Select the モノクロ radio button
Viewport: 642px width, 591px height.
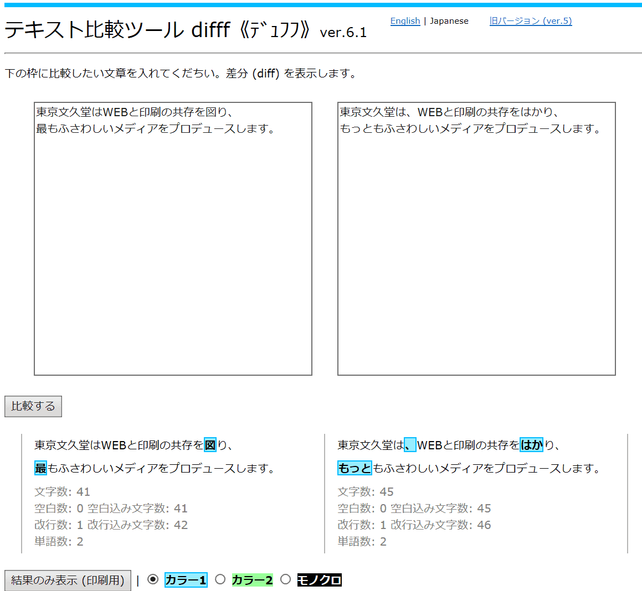pos(285,579)
